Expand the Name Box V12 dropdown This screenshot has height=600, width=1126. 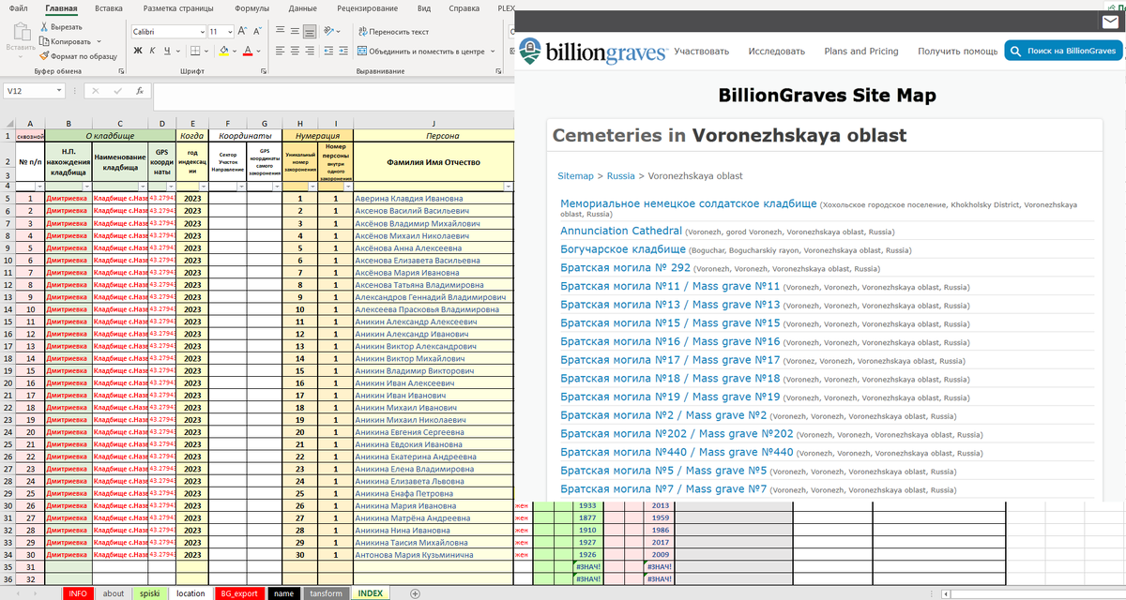coord(59,91)
